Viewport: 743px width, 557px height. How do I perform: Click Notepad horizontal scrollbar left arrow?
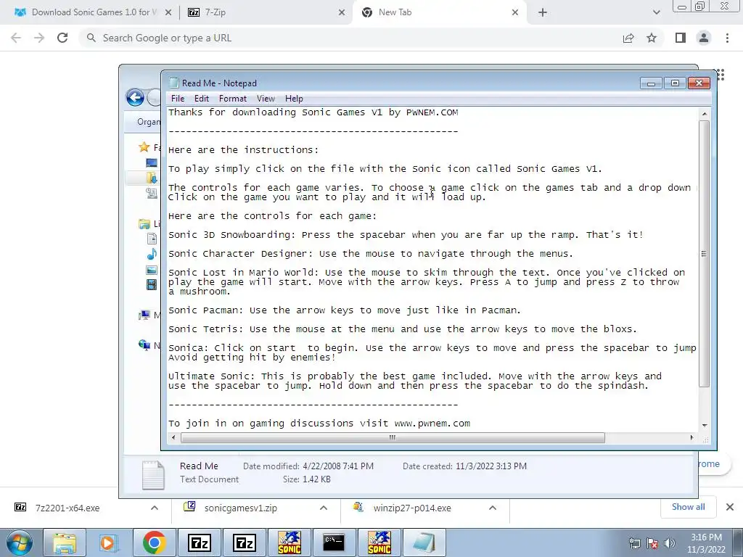(x=173, y=437)
